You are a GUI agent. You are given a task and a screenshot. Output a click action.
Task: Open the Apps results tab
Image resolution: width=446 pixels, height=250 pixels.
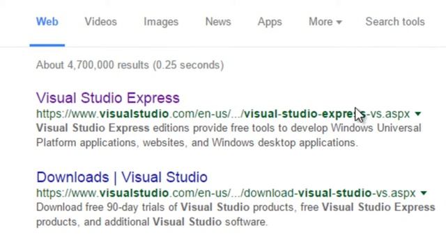pyautogui.click(x=270, y=22)
